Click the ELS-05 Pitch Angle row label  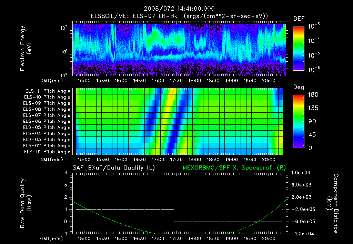point(47,128)
